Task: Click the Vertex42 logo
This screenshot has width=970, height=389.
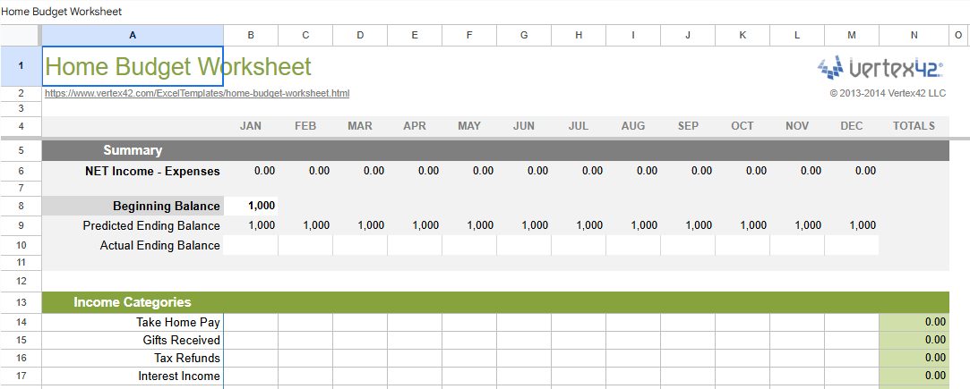Action: pyautogui.click(x=881, y=68)
